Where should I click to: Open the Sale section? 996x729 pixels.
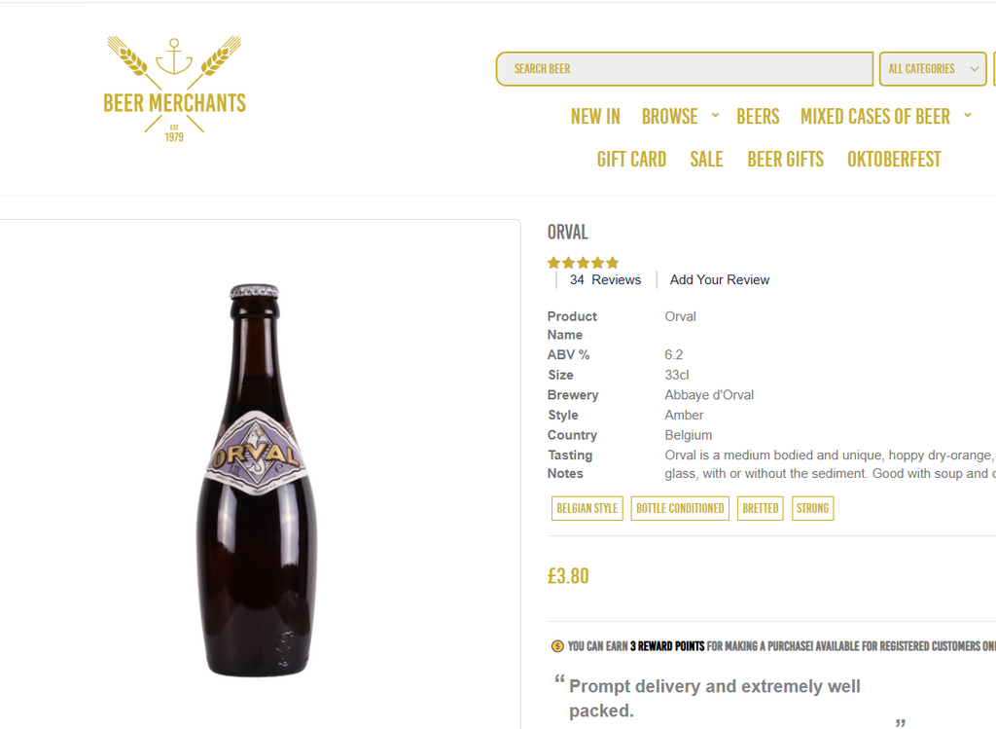click(x=706, y=160)
